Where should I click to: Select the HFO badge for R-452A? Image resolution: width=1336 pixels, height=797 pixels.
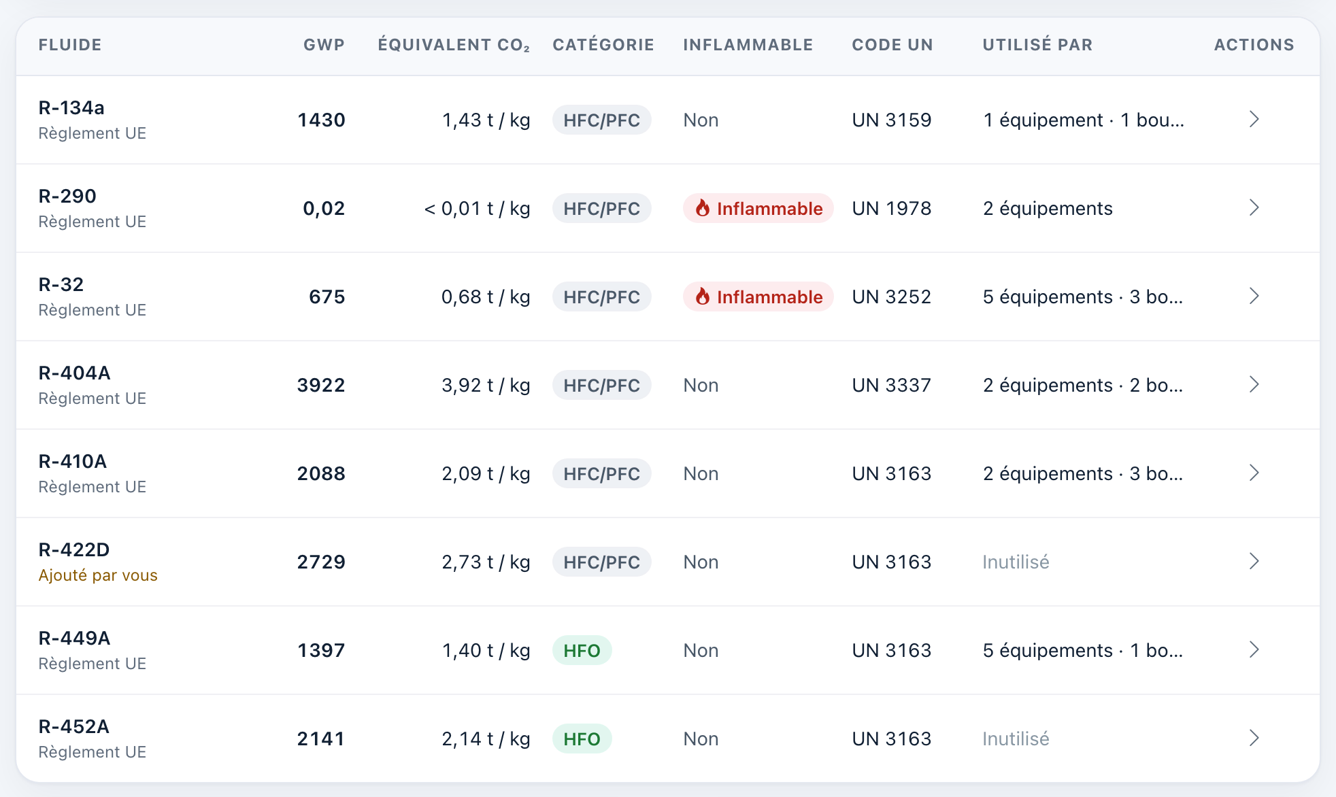(582, 739)
